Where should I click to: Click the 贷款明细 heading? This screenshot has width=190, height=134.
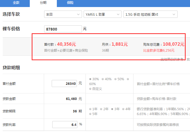click(11, 68)
